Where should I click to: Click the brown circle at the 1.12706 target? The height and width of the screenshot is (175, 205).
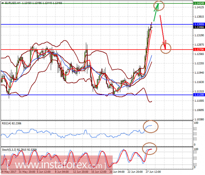coord(166,48)
